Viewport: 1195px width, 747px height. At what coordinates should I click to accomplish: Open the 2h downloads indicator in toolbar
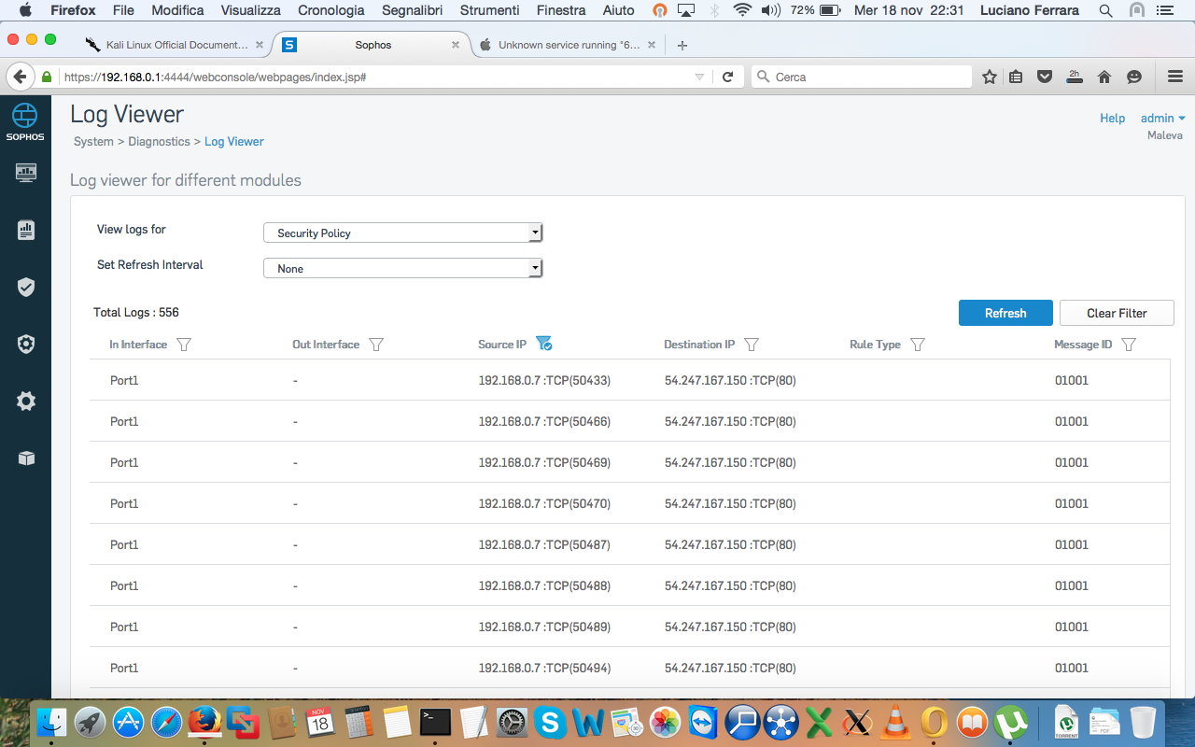[1075, 77]
